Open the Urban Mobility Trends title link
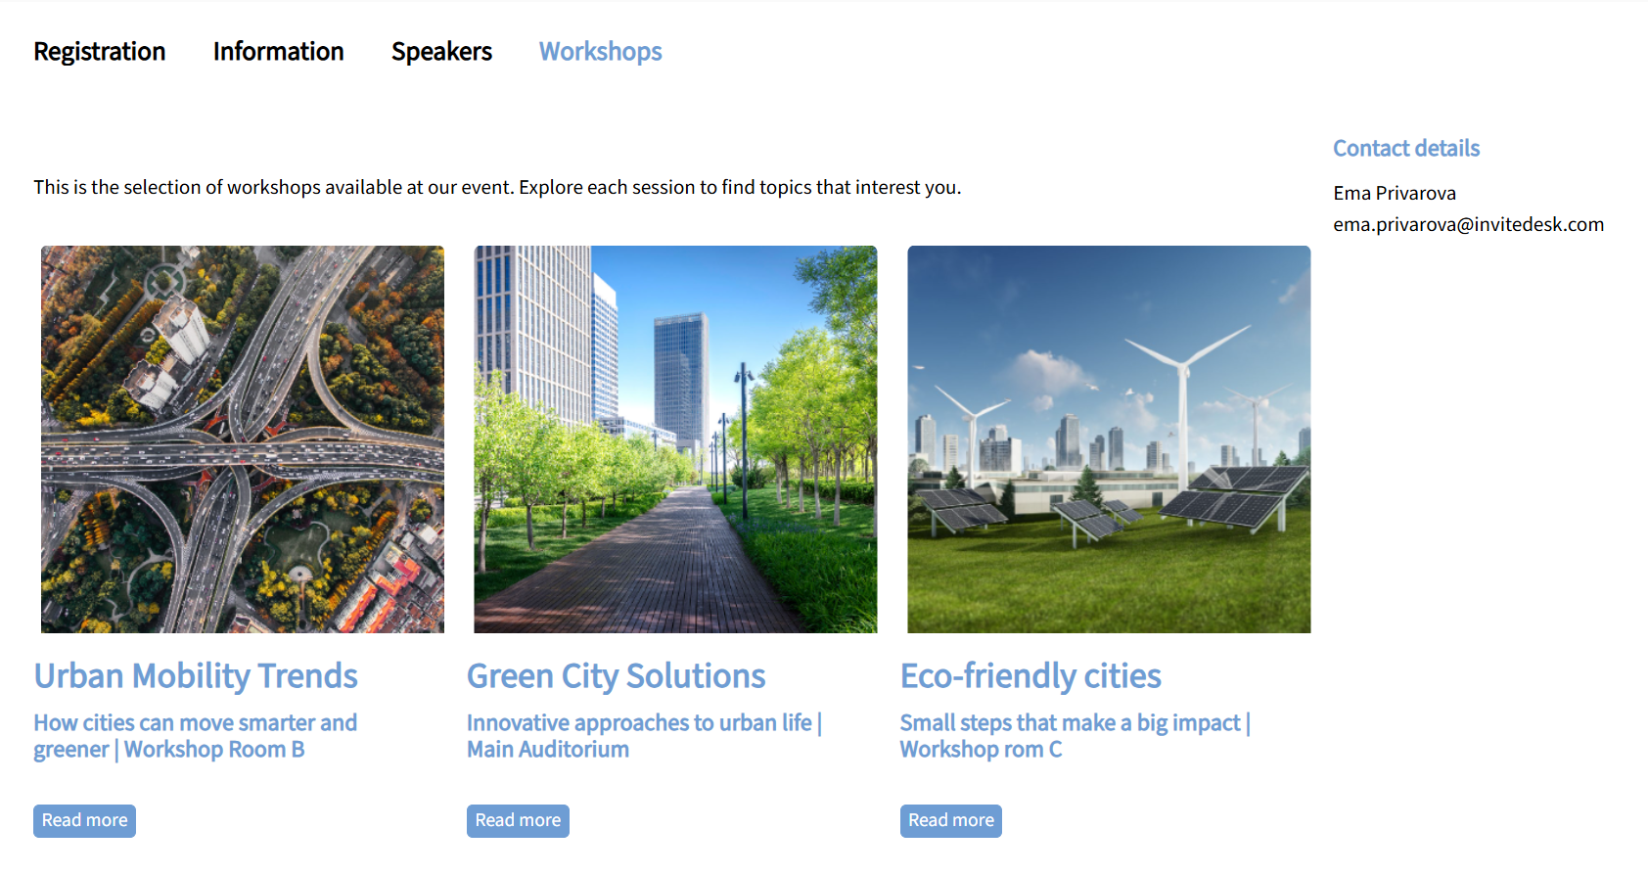 [196, 676]
